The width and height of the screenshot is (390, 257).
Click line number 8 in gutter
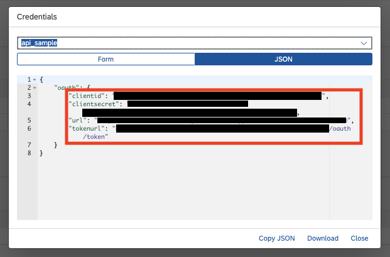coord(30,153)
